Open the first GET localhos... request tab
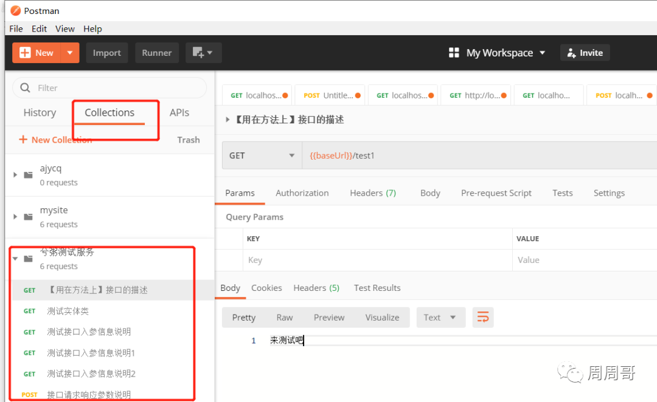The image size is (657, 402). click(x=257, y=95)
